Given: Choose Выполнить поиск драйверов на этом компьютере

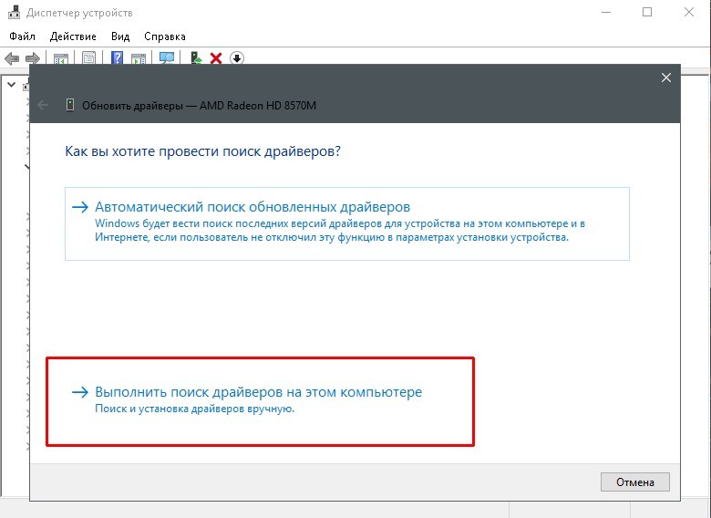Looking at the screenshot, I should (261, 402).
